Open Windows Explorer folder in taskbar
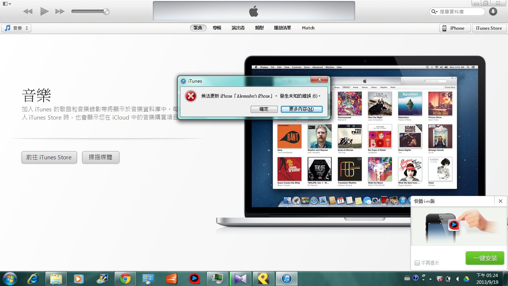The image size is (508, 286). point(56,279)
